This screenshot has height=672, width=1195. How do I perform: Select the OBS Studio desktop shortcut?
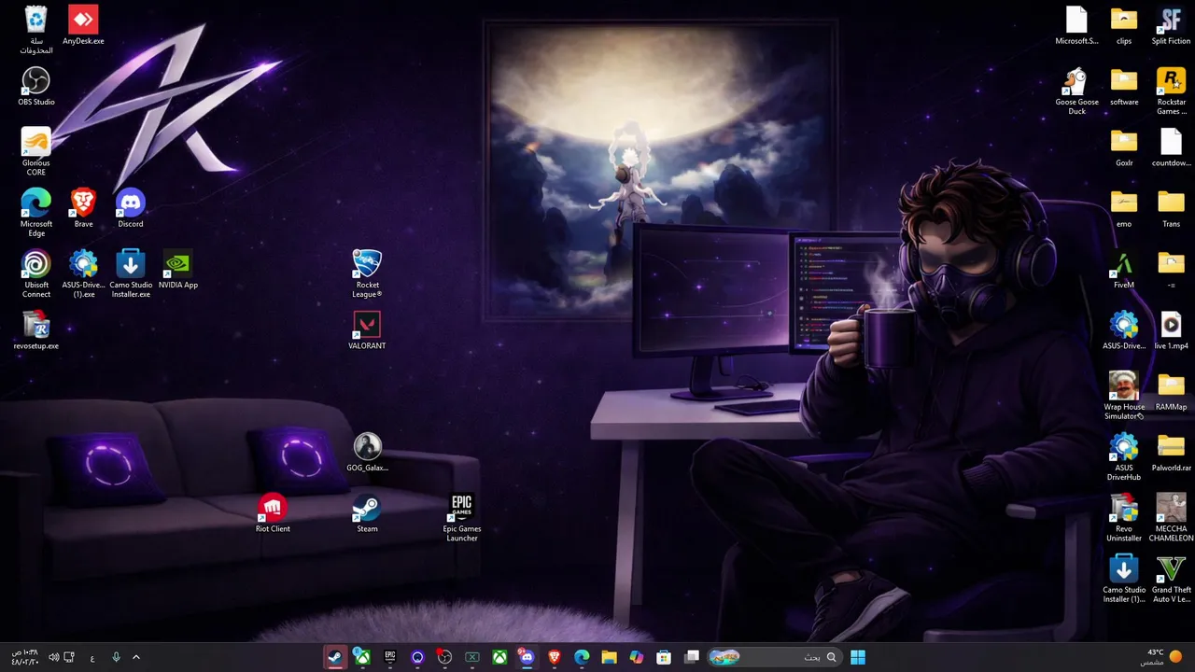click(36, 86)
